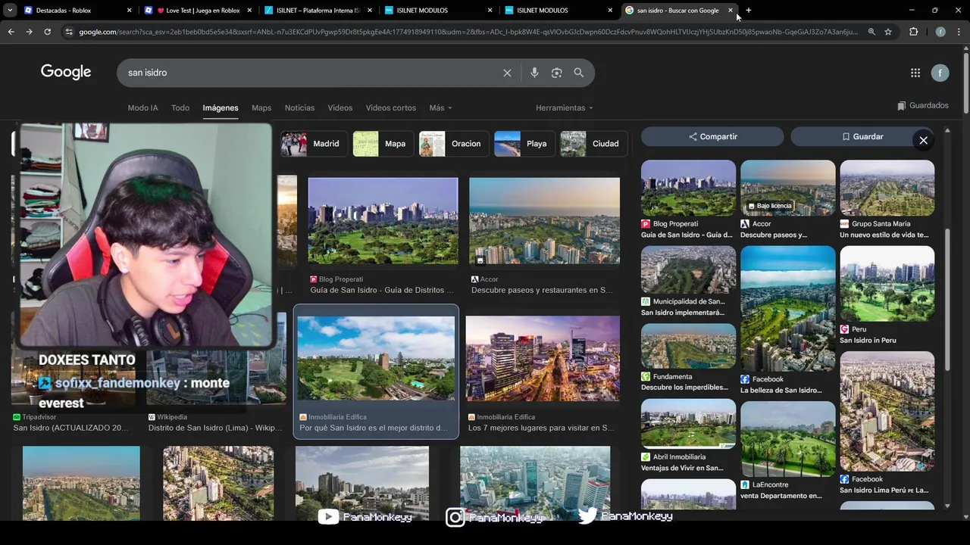970x545 pixels.
Task: Open the Google account avatar
Action: click(x=940, y=73)
